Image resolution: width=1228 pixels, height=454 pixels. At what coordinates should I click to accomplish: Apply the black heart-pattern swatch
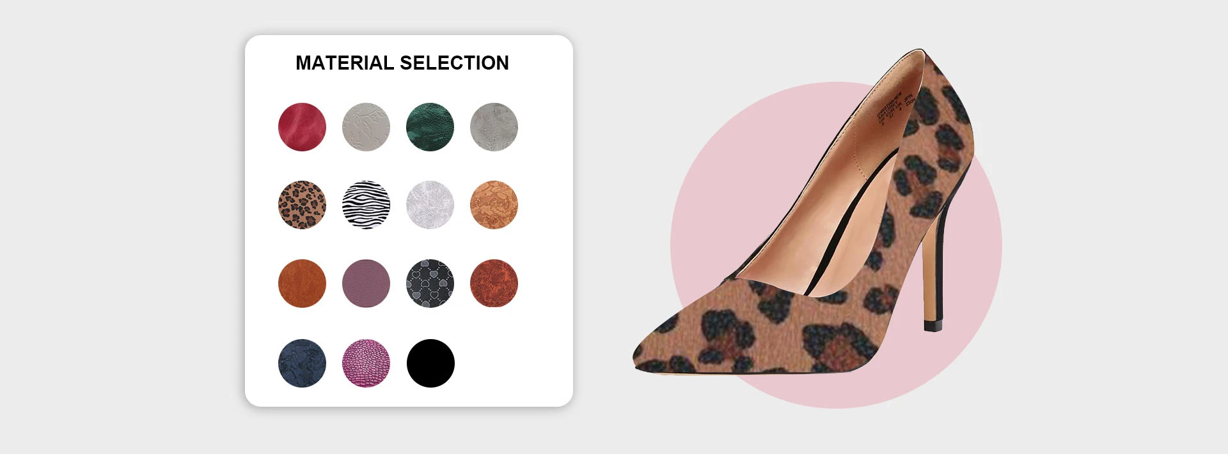(x=430, y=284)
